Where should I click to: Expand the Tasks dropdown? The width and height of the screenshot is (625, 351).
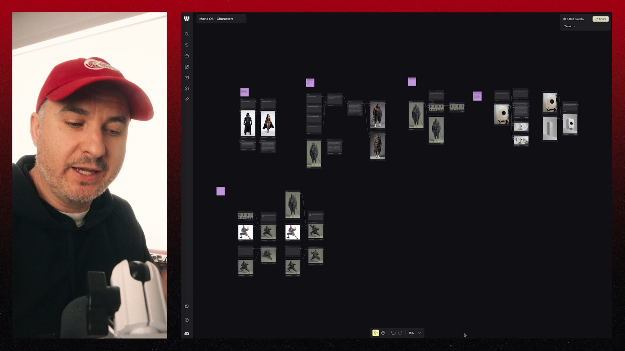569,26
